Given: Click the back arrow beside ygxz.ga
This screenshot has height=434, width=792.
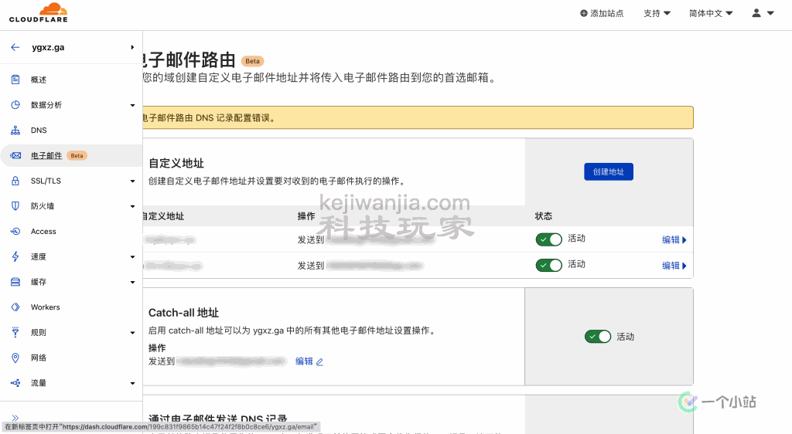Looking at the screenshot, I should (15, 47).
